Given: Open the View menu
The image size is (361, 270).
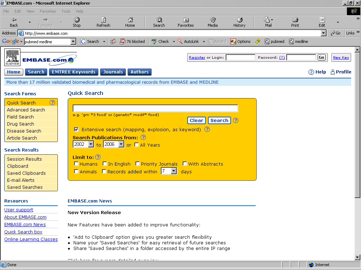Looking at the screenshot, I should coord(30,11).
